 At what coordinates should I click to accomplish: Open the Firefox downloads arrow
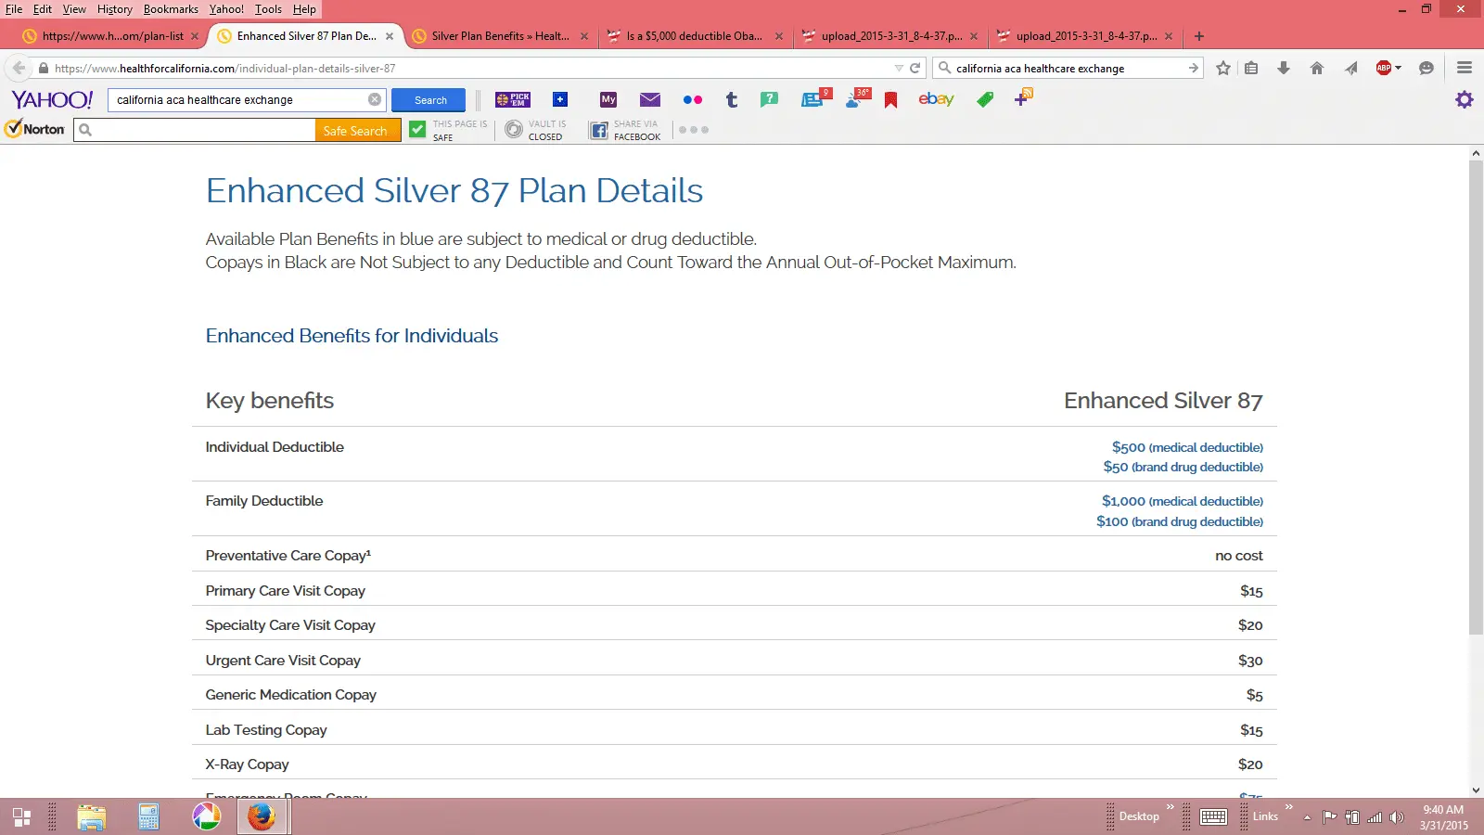(1284, 68)
